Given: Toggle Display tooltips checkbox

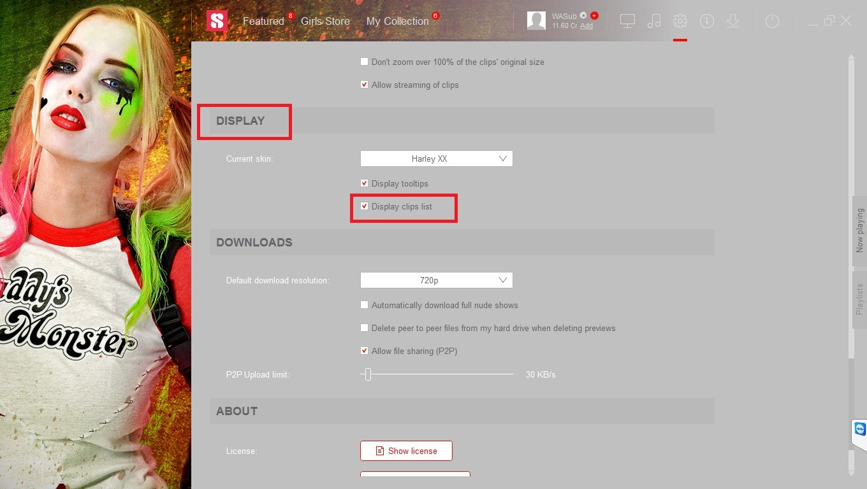Looking at the screenshot, I should (x=364, y=183).
